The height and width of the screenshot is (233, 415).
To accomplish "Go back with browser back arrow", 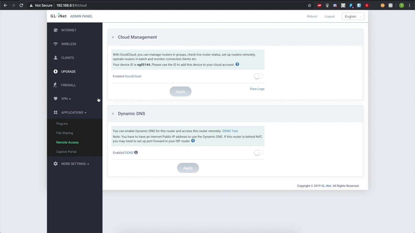I will 6,5.
